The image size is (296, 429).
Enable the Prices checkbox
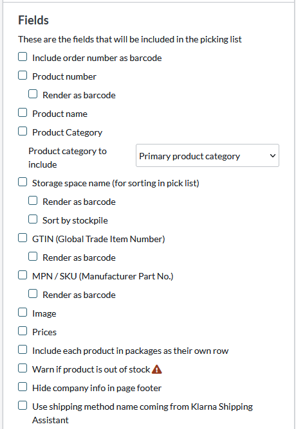click(23, 331)
